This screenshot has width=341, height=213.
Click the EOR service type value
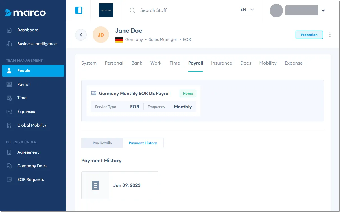[135, 107]
